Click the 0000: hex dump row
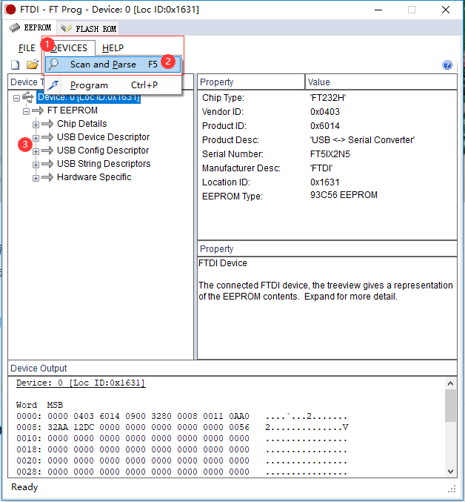This screenshot has width=465, height=502. pyautogui.click(x=181, y=416)
